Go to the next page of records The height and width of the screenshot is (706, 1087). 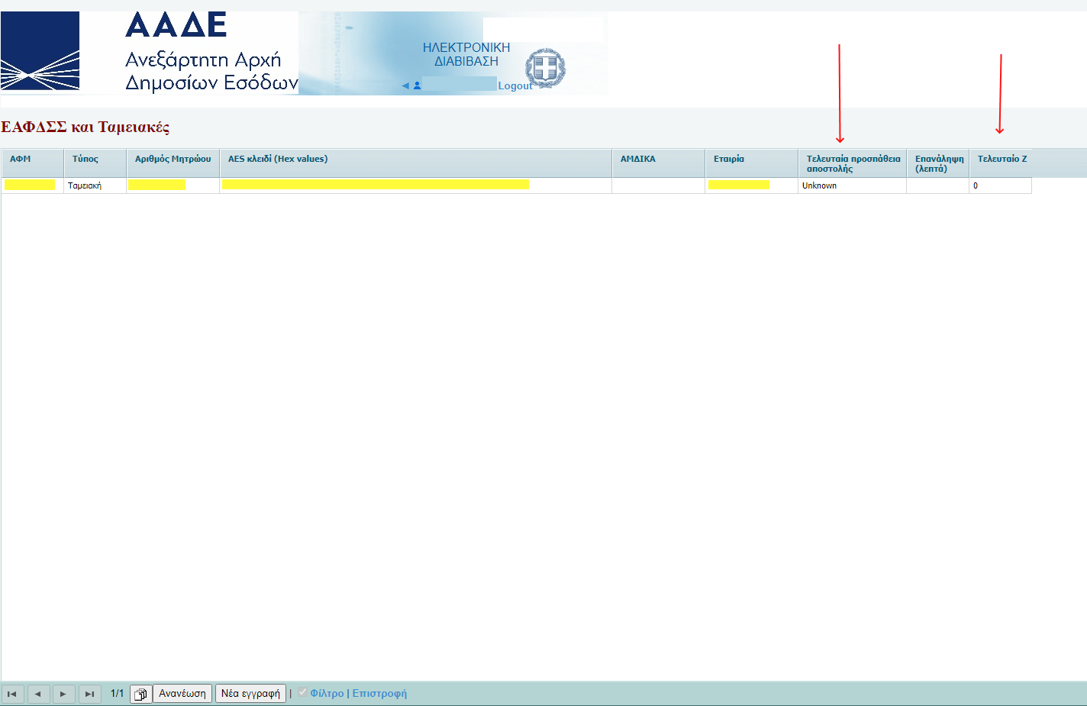coord(63,694)
